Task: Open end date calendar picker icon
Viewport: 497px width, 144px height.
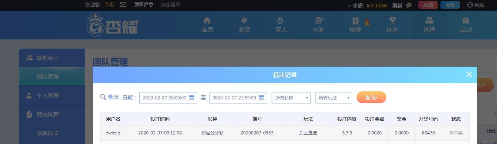Action: [x=262, y=98]
